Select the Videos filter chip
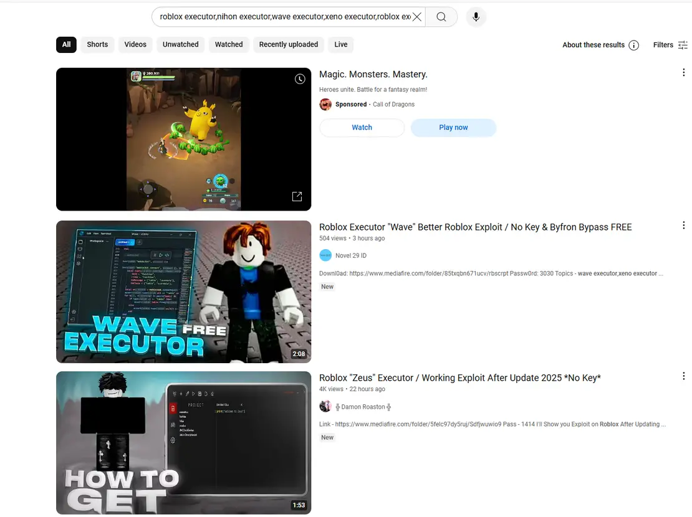The image size is (692, 517). point(135,45)
